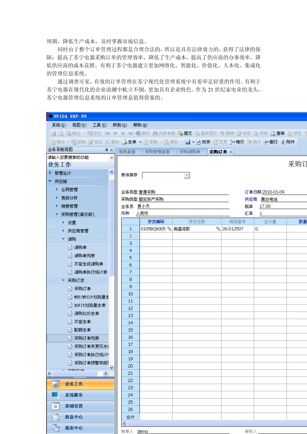Click the 锁定 lock toolbar button

coord(294,133)
